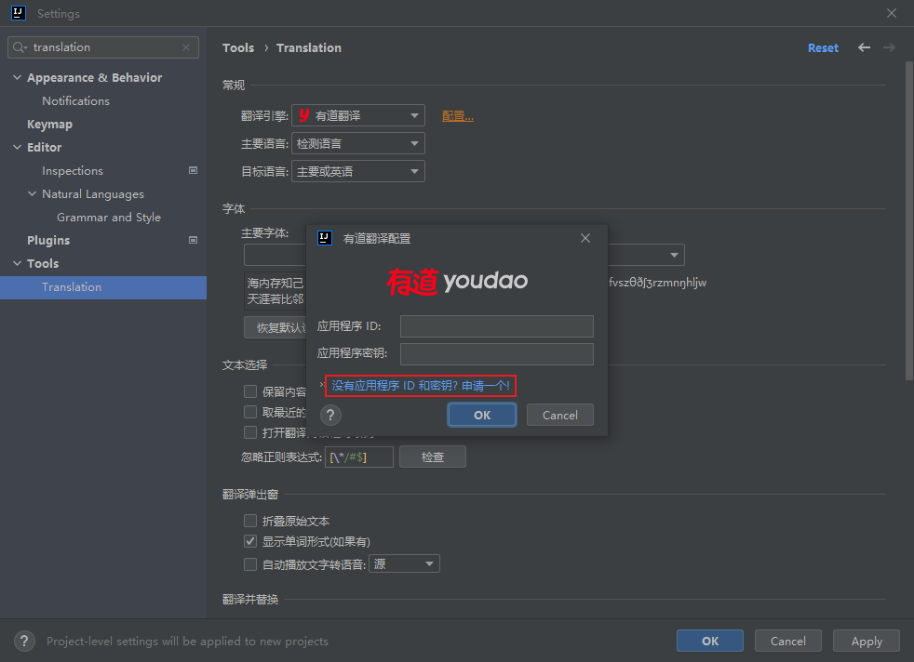Collapse the Editor tree node
The width and height of the screenshot is (914, 662).
point(17,147)
